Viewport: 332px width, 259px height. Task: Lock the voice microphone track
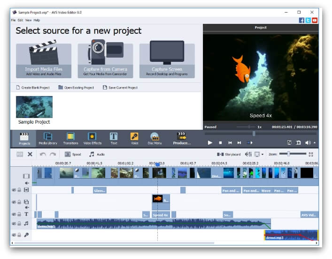pyautogui.click(x=19, y=235)
